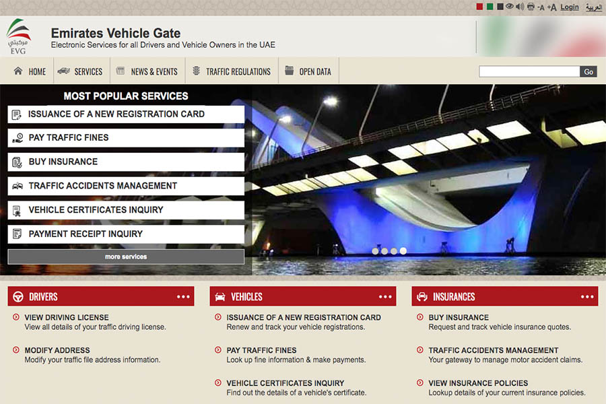Switch language to Arabic (العربية)

(594, 7)
